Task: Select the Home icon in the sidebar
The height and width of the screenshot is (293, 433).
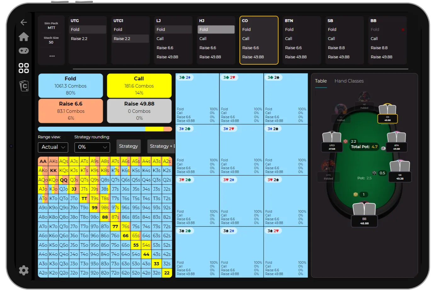Action: pyautogui.click(x=24, y=37)
